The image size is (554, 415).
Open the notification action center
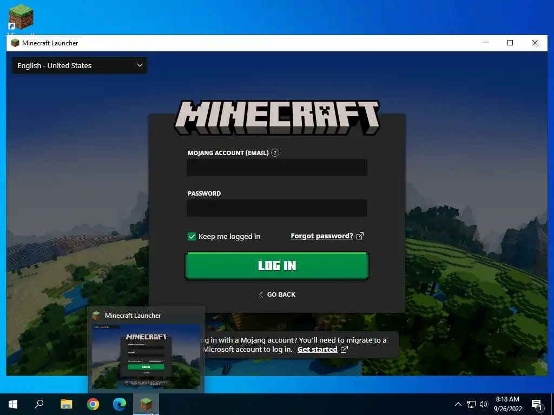click(x=537, y=404)
